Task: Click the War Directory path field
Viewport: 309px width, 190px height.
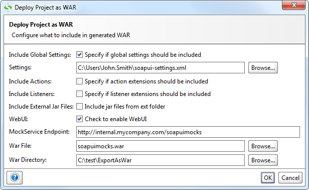Action: coord(161,160)
